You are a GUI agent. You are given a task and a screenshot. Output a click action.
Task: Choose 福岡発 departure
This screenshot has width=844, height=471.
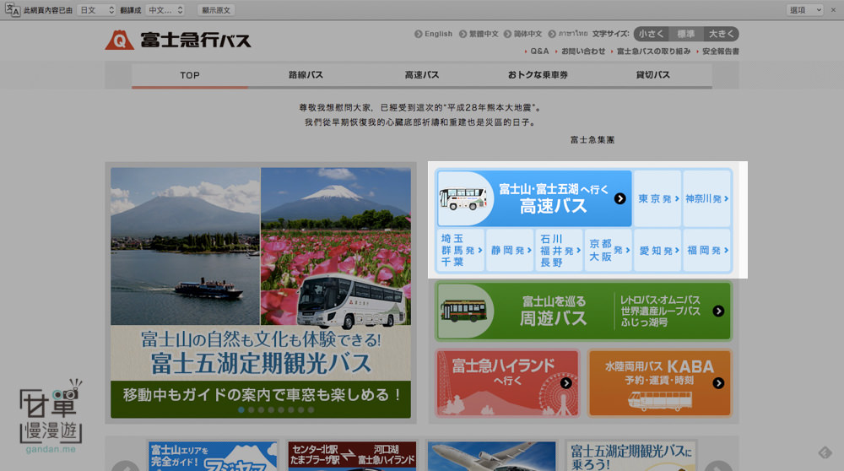(706, 251)
